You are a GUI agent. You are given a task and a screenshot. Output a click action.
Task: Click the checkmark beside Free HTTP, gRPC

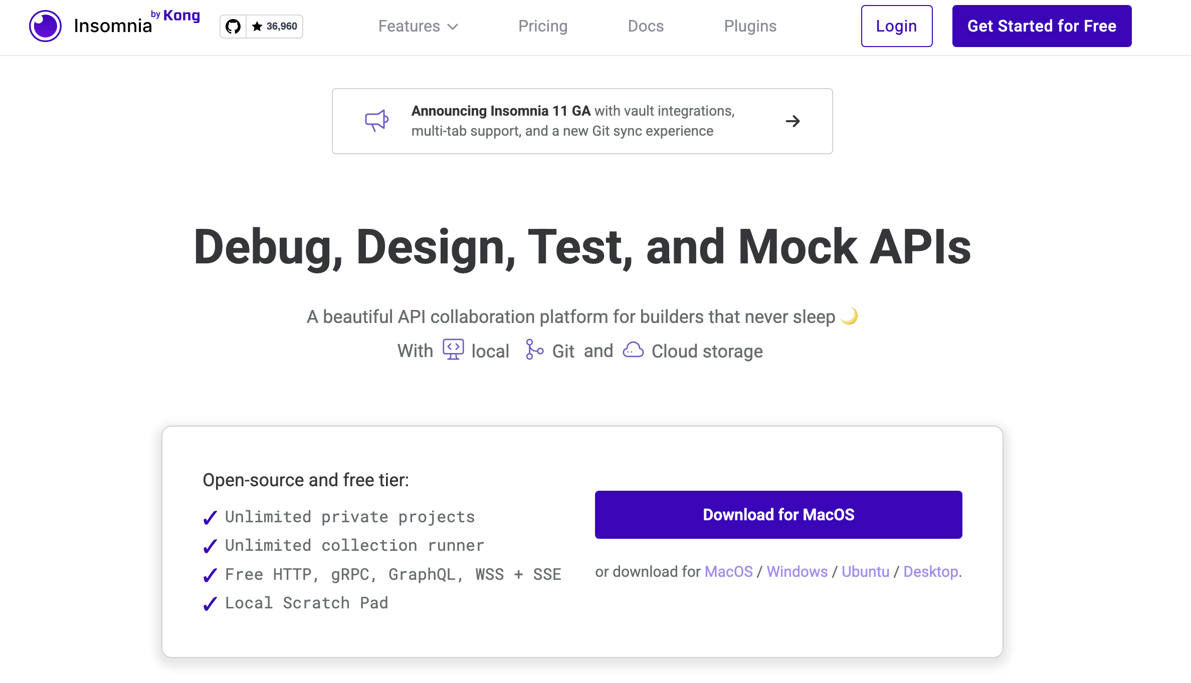coord(210,575)
